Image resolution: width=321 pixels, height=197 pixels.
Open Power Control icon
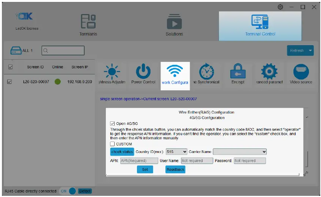(143, 71)
